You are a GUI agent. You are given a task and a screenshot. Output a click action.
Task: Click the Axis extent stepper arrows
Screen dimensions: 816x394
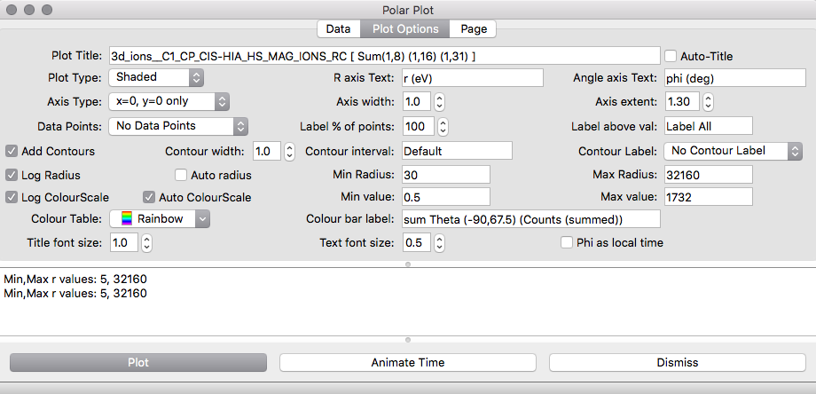tap(708, 102)
